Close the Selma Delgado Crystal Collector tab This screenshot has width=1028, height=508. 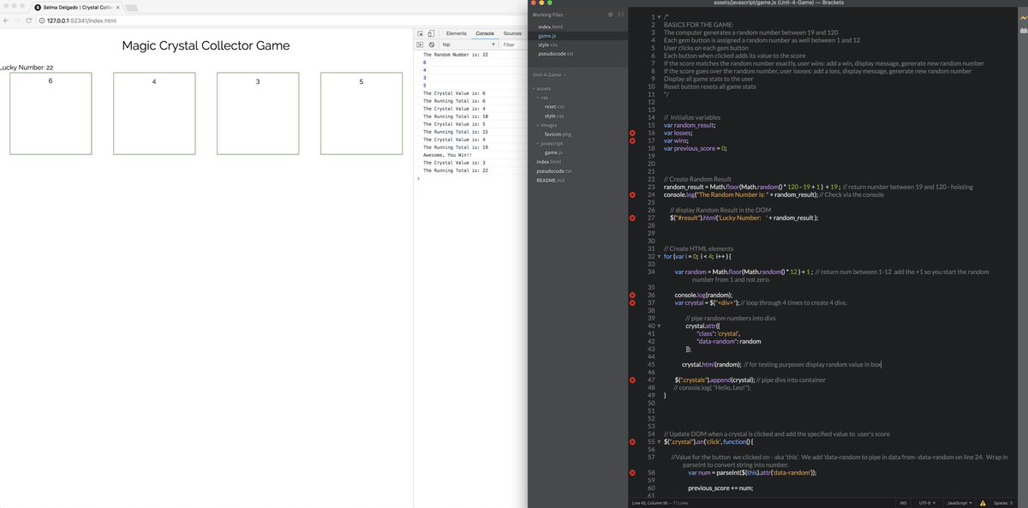[117, 7]
